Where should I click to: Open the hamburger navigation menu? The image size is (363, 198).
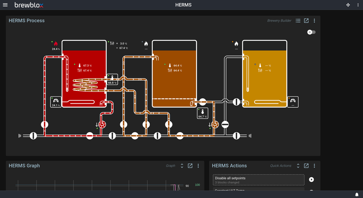5,5
